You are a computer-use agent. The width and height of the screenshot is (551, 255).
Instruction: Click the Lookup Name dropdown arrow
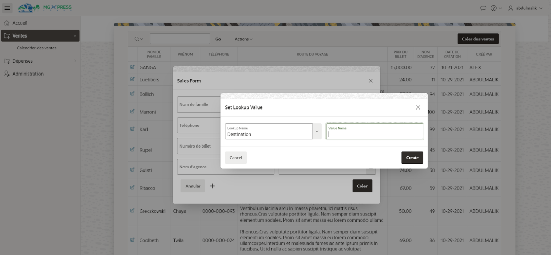[x=317, y=131]
